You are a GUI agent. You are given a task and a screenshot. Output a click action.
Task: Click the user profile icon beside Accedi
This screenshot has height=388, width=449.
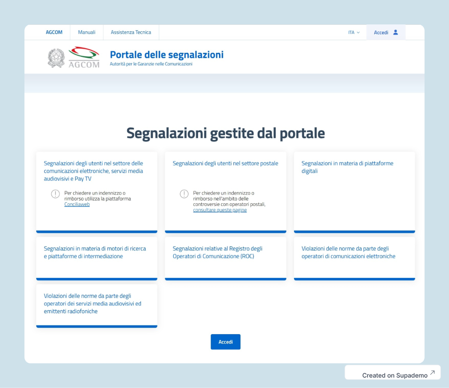395,32
